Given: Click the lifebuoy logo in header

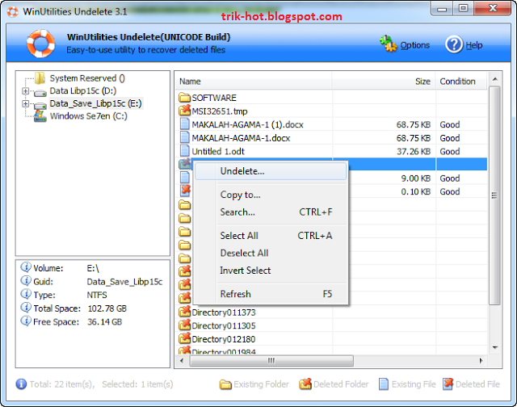Looking at the screenshot, I should [x=40, y=43].
